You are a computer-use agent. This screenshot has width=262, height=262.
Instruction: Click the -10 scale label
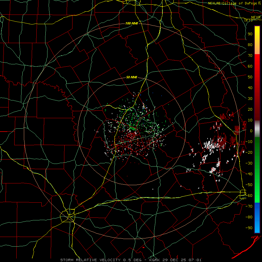pos(249,142)
